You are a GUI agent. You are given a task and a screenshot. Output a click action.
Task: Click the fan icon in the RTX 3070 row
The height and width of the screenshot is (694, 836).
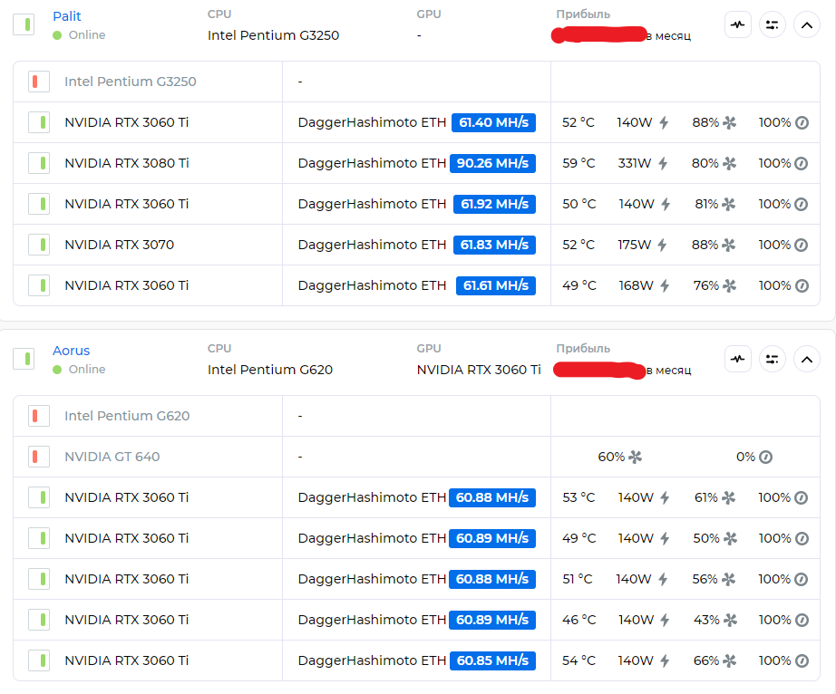click(729, 245)
